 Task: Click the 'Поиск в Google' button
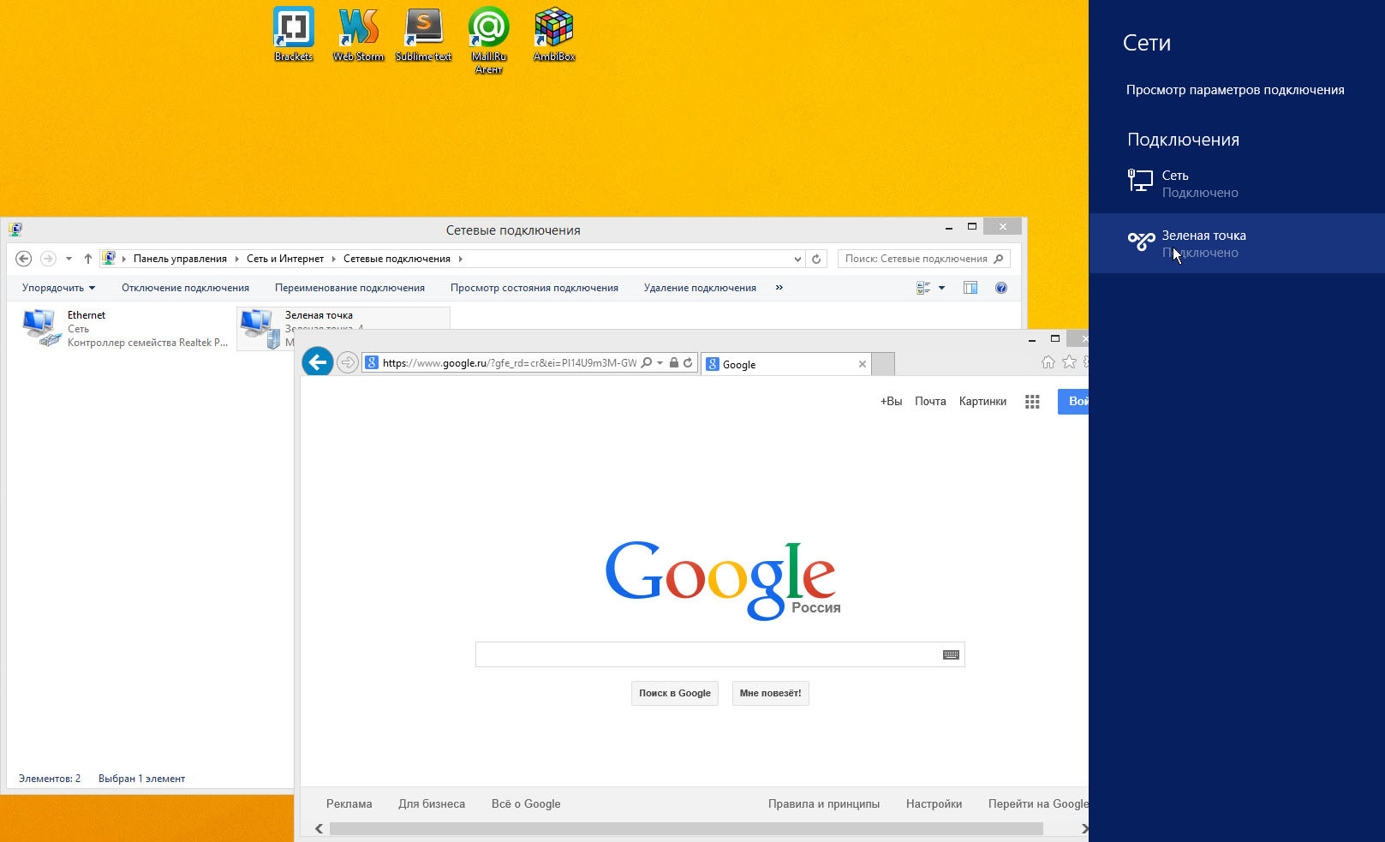[675, 693]
